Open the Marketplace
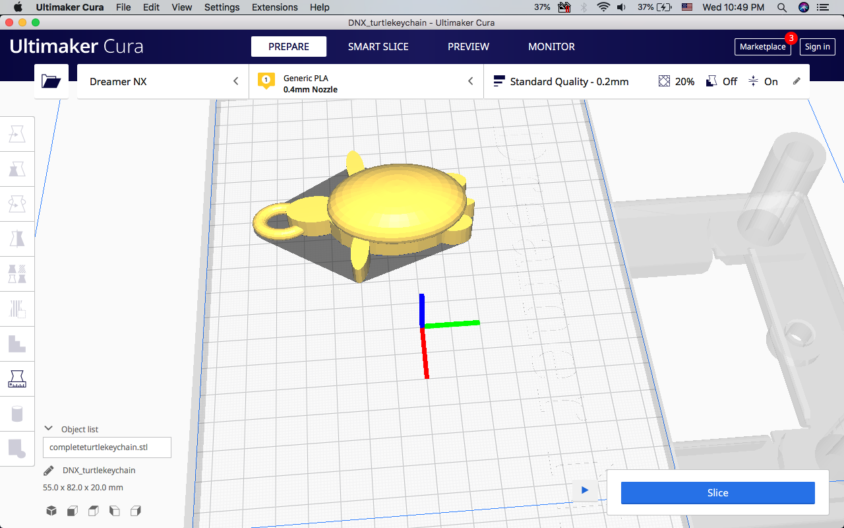Screen dimensions: 844x528 tap(763, 47)
